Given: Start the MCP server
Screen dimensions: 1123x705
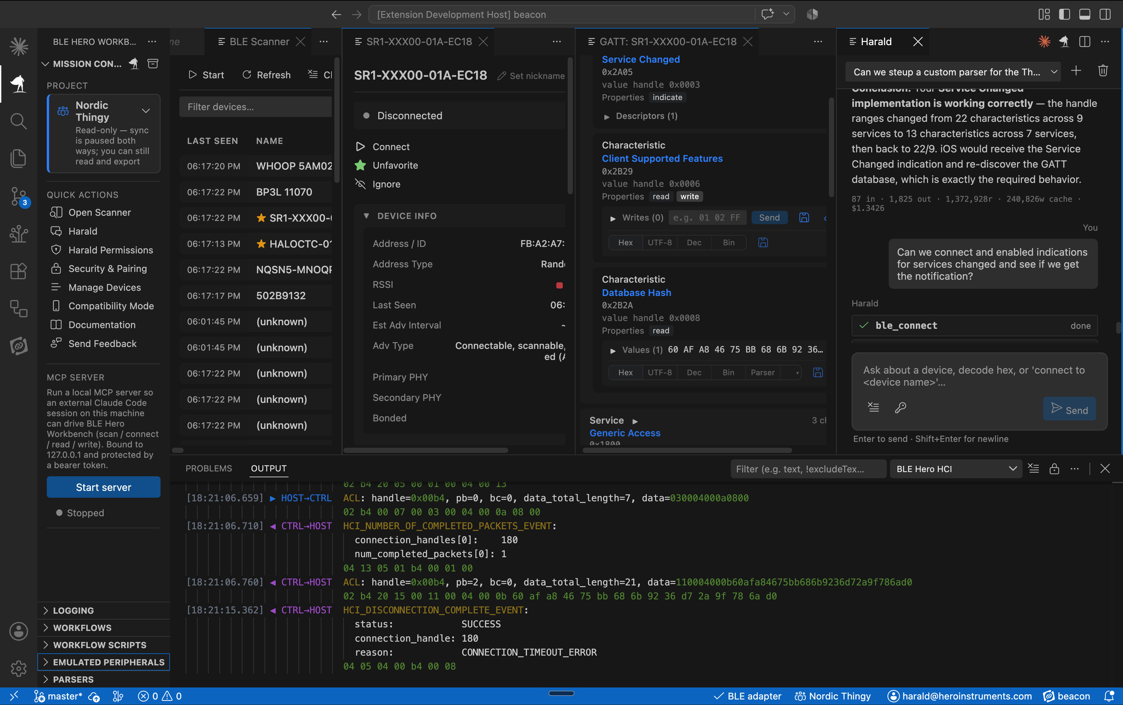Looking at the screenshot, I should [x=104, y=487].
